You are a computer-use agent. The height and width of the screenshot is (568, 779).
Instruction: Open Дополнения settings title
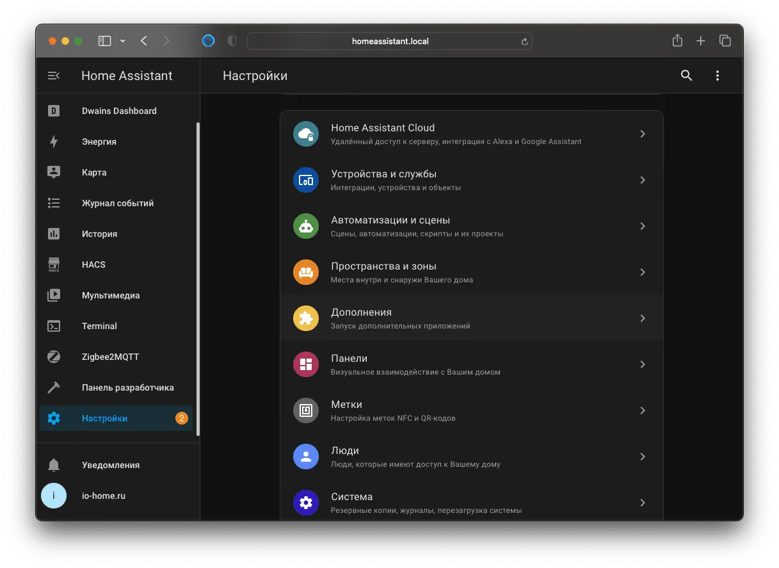tap(361, 312)
